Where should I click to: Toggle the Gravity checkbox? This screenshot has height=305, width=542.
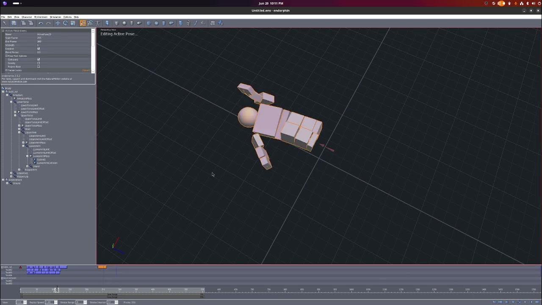pos(39,63)
